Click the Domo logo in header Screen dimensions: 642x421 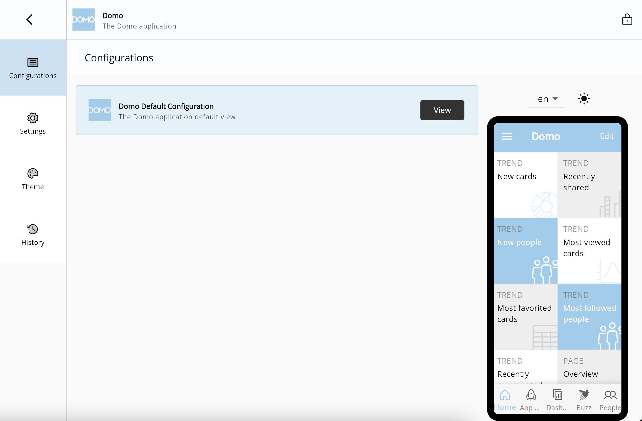click(x=83, y=20)
